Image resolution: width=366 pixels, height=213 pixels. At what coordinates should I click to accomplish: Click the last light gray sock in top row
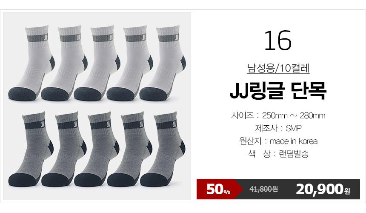[x=163, y=63]
